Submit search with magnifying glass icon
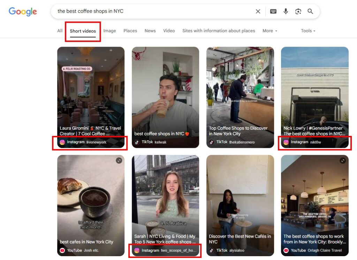Image resolution: width=357 pixels, height=260 pixels. click(x=310, y=12)
